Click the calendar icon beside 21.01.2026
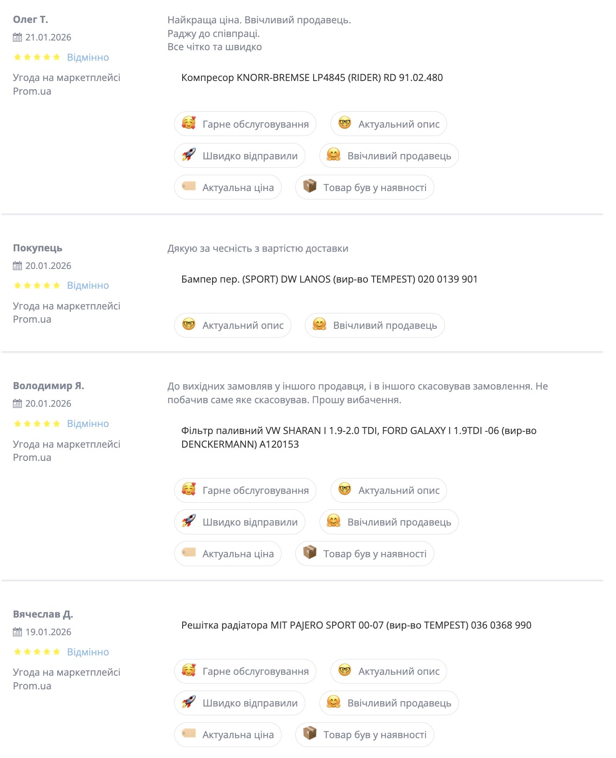 [17, 37]
